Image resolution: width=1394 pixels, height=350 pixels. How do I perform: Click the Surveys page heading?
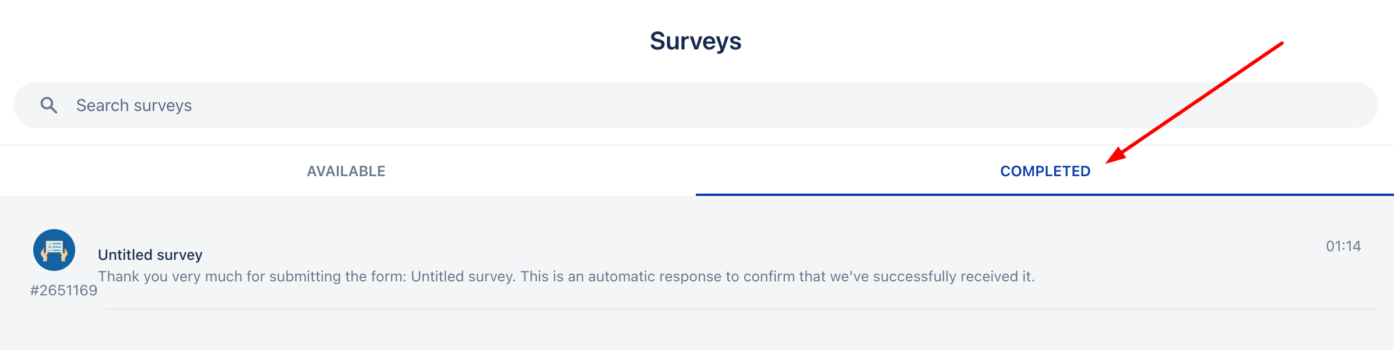696,41
